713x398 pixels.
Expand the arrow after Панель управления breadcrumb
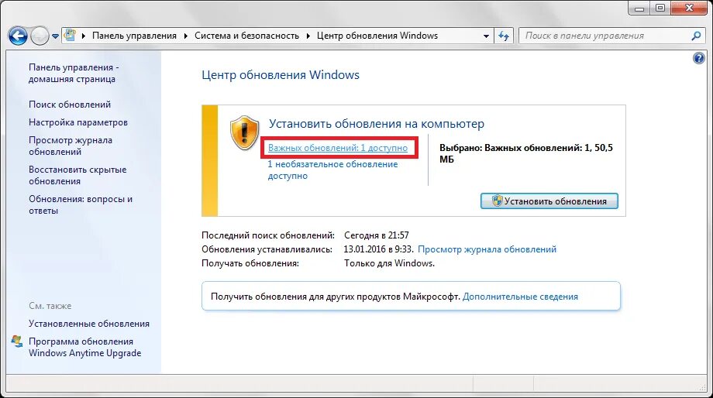point(185,36)
